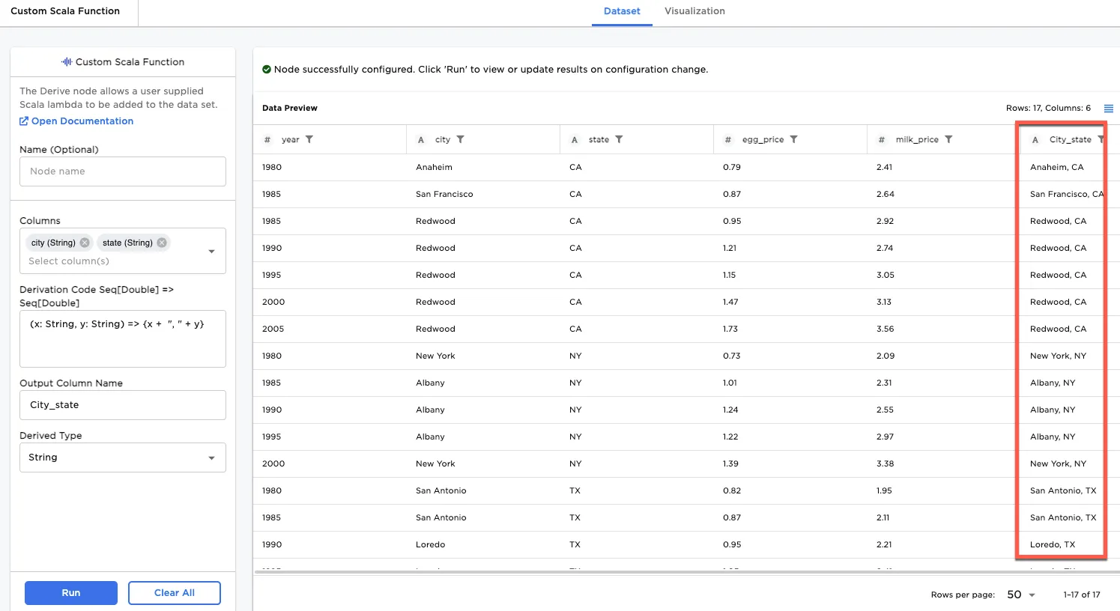1120x611 pixels.
Task: Remove state (String) chip
Action: (x=162, y=243)
